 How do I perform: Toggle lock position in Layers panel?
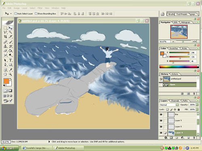(x=175, y=110)
